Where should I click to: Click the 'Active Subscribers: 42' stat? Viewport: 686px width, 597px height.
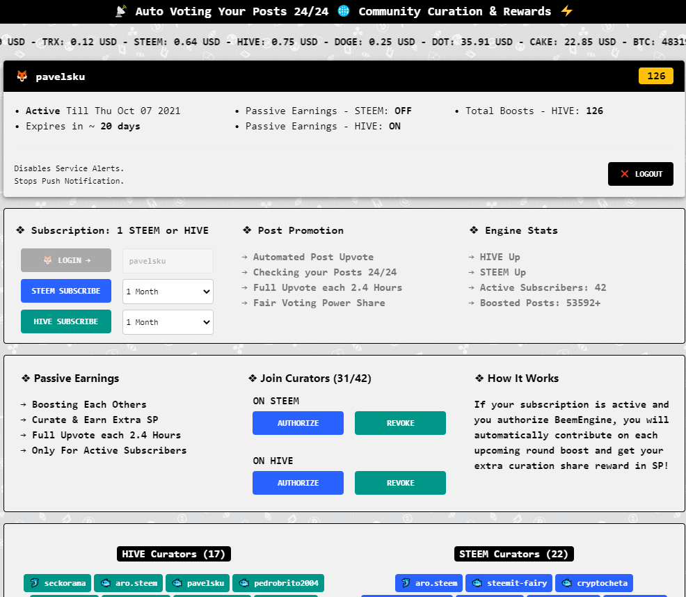point(543,287)
